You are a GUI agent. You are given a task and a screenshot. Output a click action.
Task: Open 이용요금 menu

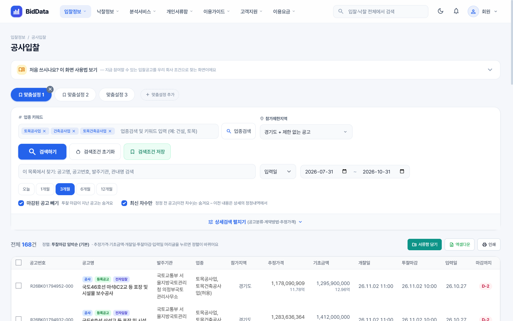tap(284, 11)
